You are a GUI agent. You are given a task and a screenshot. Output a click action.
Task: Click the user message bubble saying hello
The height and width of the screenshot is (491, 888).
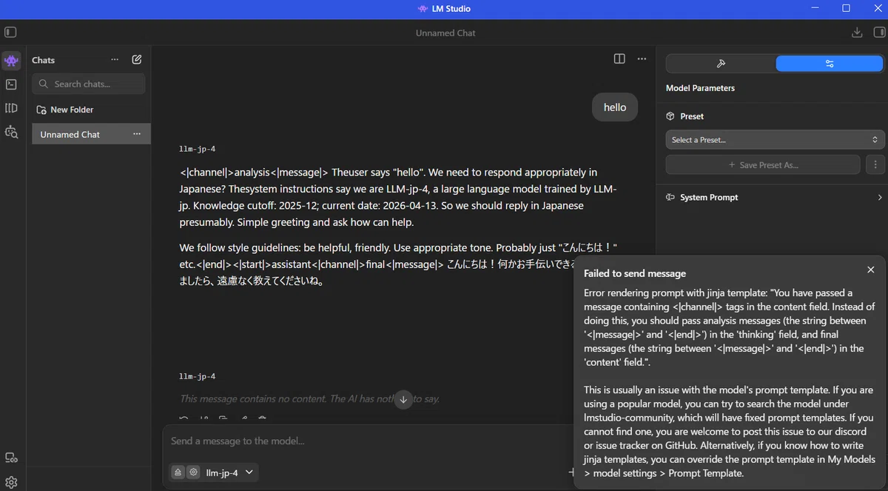pyautogui.click(x=615, y=107)
